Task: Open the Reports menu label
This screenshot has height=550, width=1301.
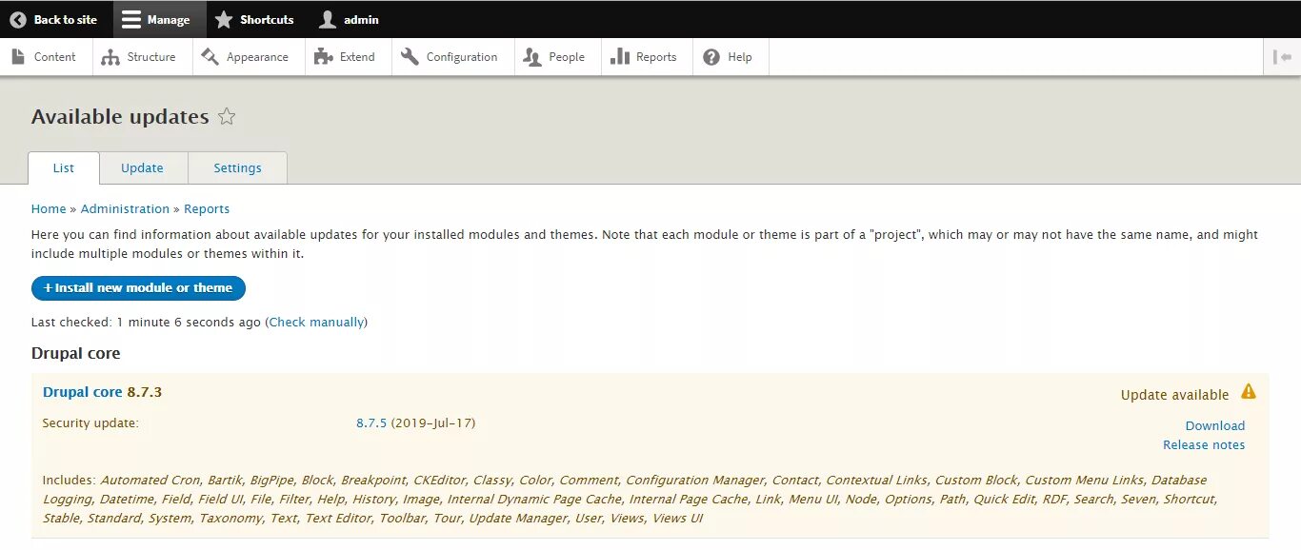Action: point(656,57)
